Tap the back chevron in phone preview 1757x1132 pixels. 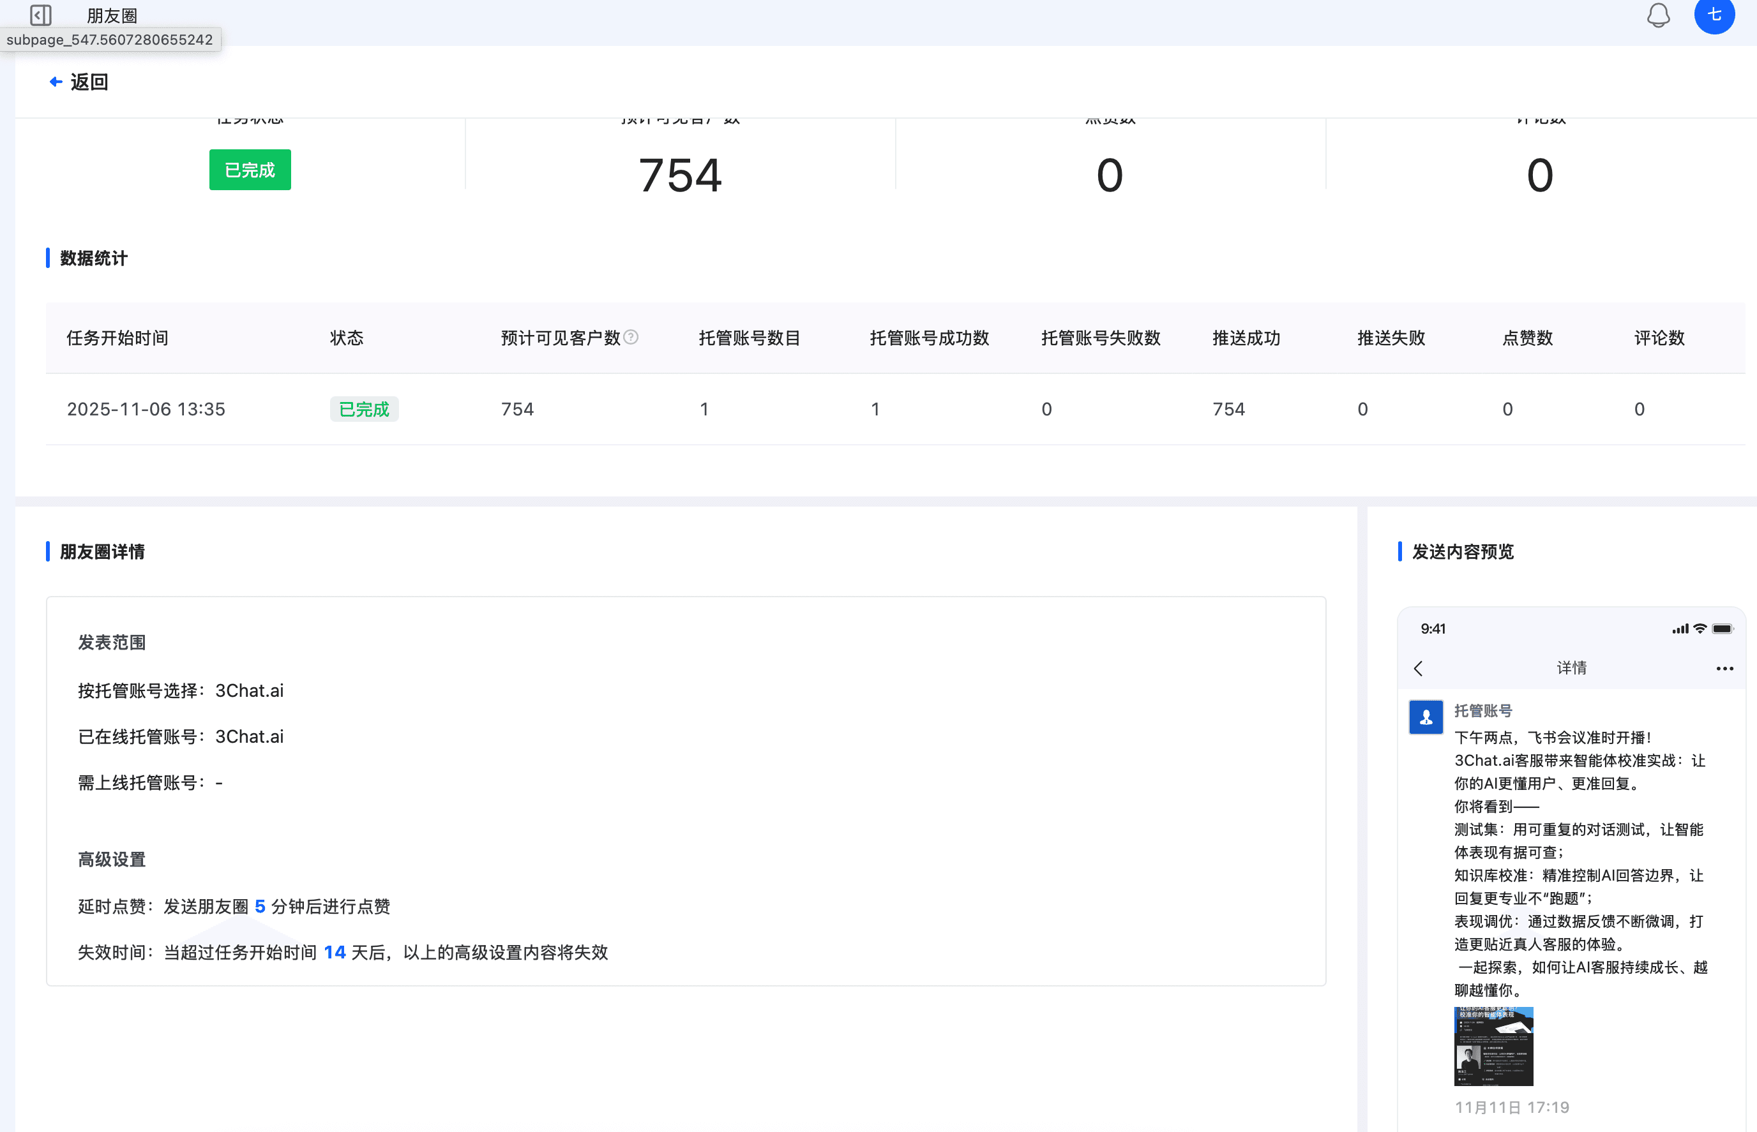click(1418, 668)
